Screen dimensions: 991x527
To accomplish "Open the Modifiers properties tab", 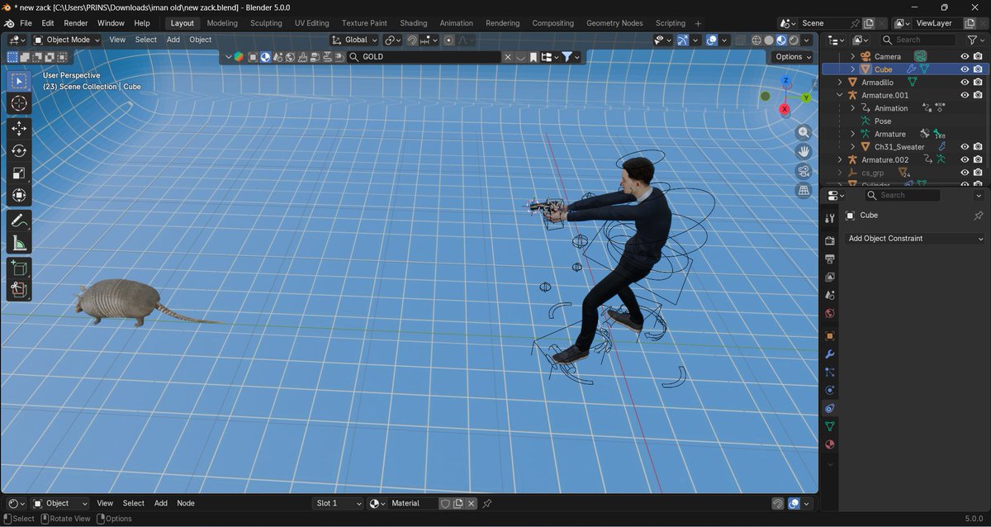I will (x=830, y=354).
